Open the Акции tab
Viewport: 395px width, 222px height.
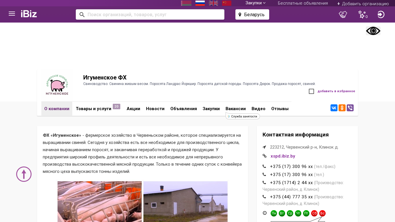(x=133, y=109)
